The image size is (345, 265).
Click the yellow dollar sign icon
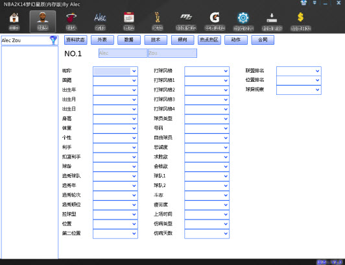pos(300,17)
